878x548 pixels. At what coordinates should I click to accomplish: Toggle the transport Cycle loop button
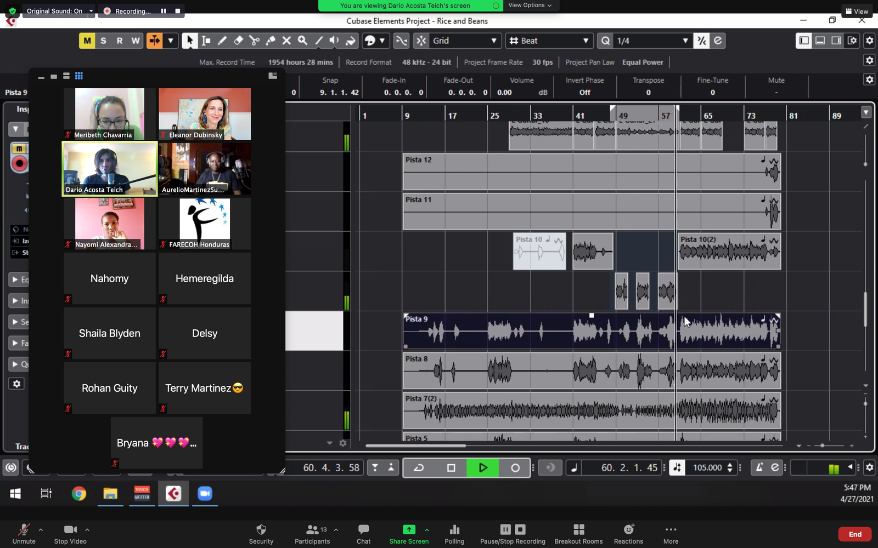coord(419,467)
